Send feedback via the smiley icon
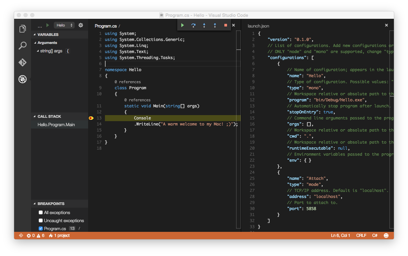Screen dimensions: 408x256 386,236
